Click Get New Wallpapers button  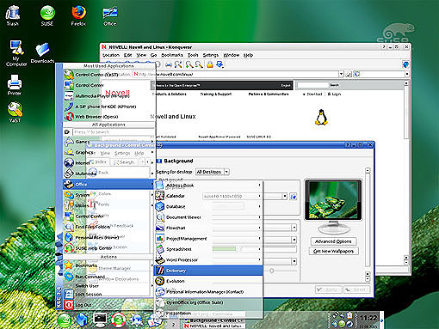pyautogui.click(x=333, y=251)
